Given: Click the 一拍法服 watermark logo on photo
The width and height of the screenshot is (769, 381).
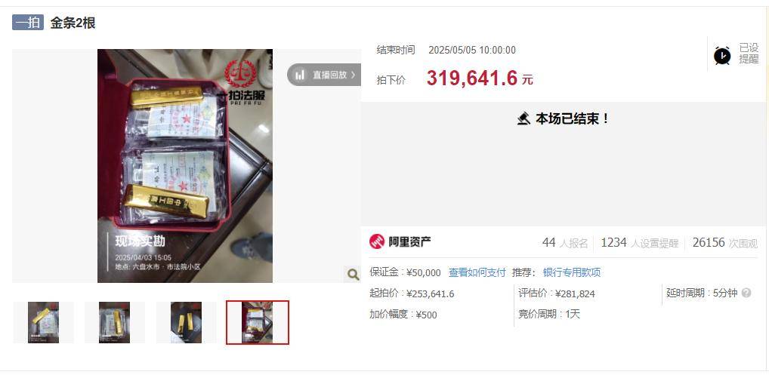Looking at the screenshot, I should click(241, 81).
